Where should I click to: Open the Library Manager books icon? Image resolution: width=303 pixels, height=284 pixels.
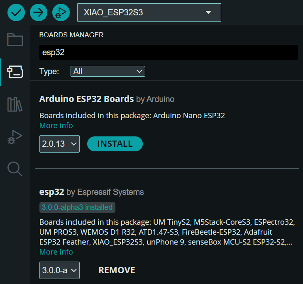pos(15,104)
